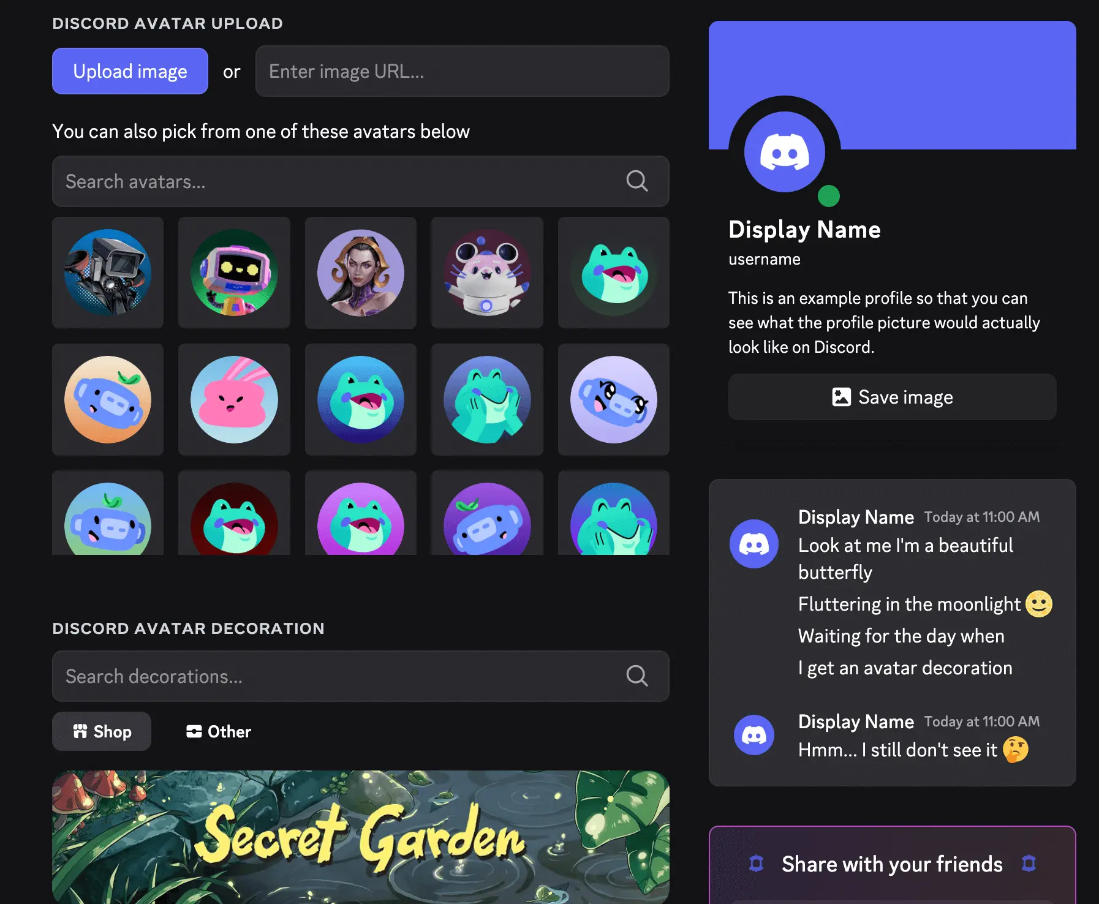The width and height of the screenshot is (1099, 904).
Task: Pick the pink bunny blob avatar
Action: pos(234,399)
